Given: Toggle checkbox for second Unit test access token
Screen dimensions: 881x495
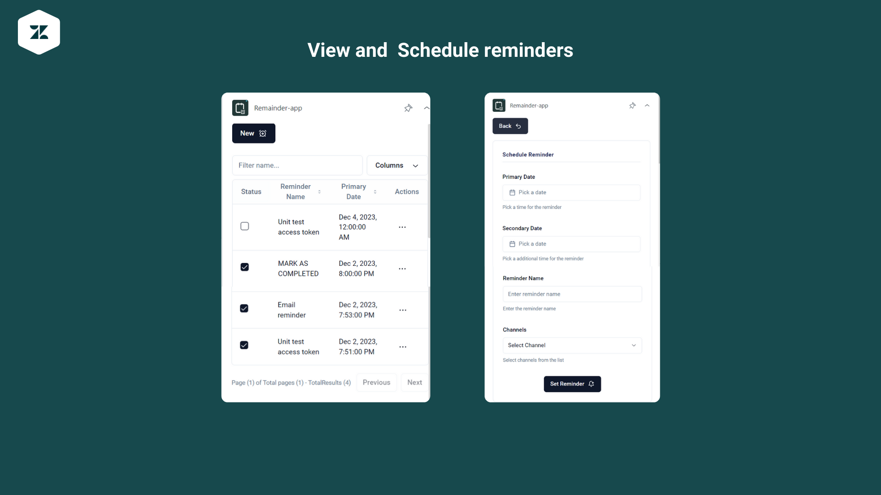Looking at the screenshot, I should [245, 345].
